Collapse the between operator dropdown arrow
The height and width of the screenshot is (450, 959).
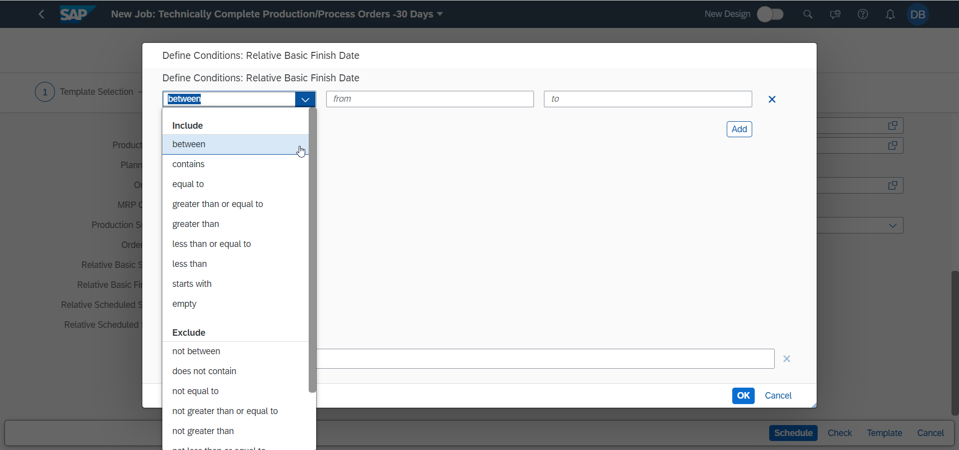pyautogui.click(x=305, y=99)
